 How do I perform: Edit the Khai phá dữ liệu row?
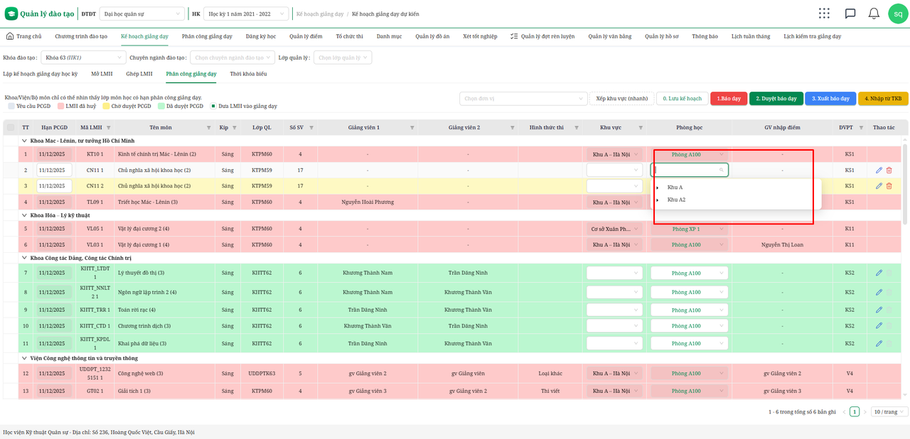[x=879, y=344]
